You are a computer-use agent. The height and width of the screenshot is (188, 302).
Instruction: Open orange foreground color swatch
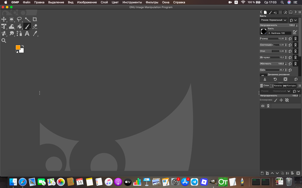tap(18, 47)
